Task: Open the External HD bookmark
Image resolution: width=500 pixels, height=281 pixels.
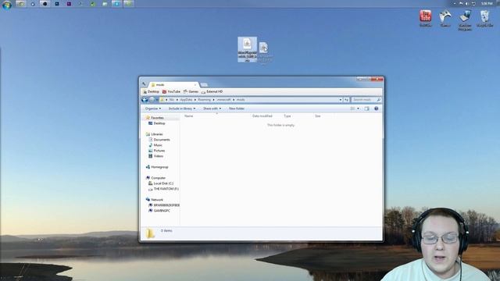Action: point(212,92)
